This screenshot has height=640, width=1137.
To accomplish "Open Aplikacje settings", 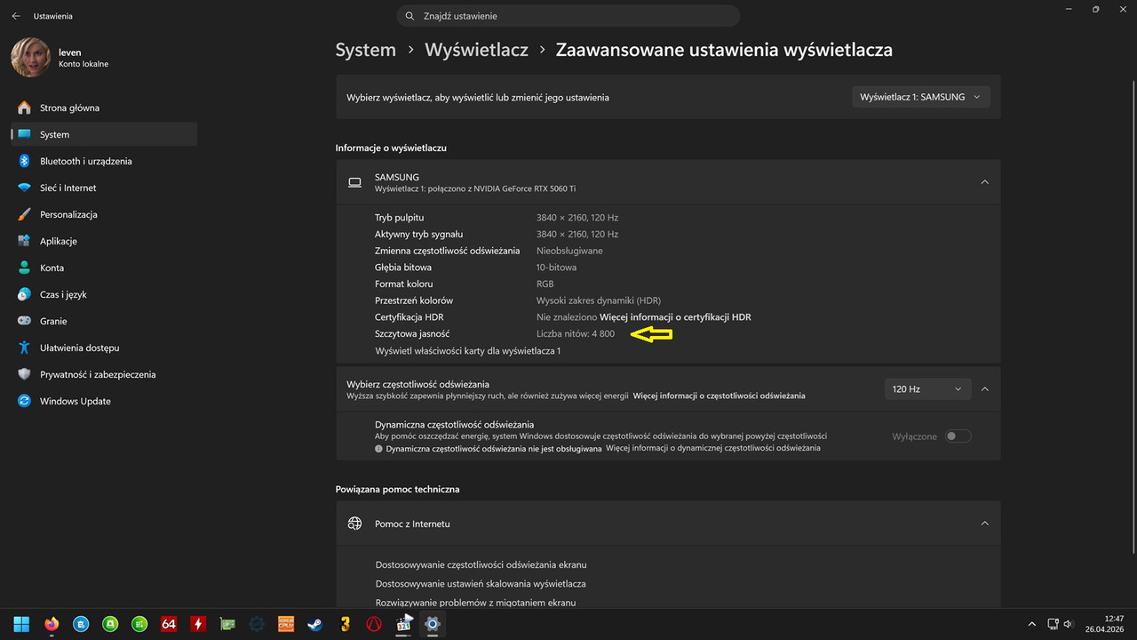I will pos(104,241).
